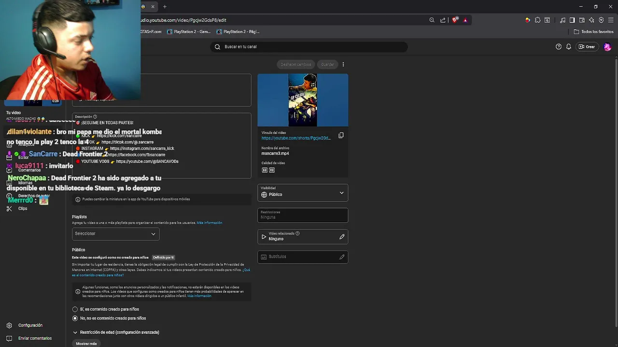Click the search magnifier icon in Studio
The width and height of the screenshot is (618, 347).
[x=217, y=47]
